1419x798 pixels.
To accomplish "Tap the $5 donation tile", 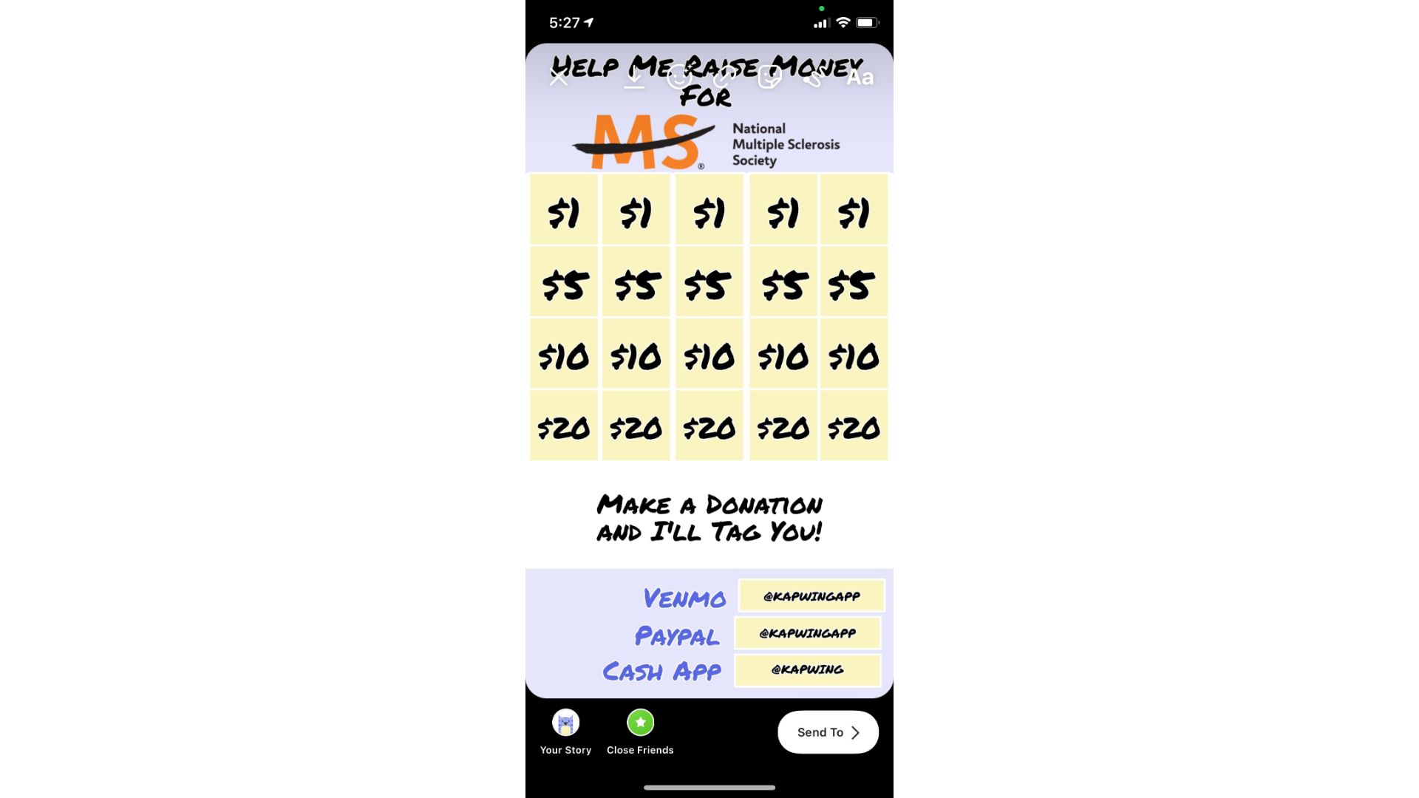I will pyautogui.click(x=563, y=284).
